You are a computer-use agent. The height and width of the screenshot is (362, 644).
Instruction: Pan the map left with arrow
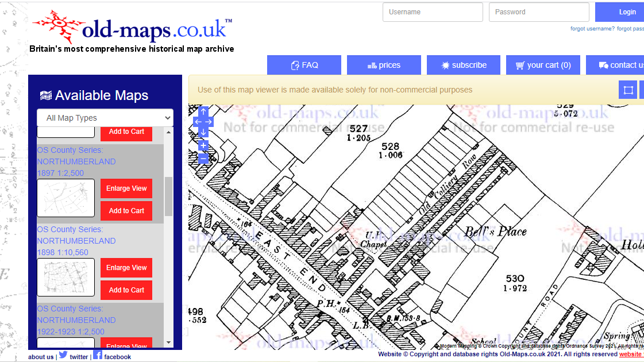(x=198, y=122)
